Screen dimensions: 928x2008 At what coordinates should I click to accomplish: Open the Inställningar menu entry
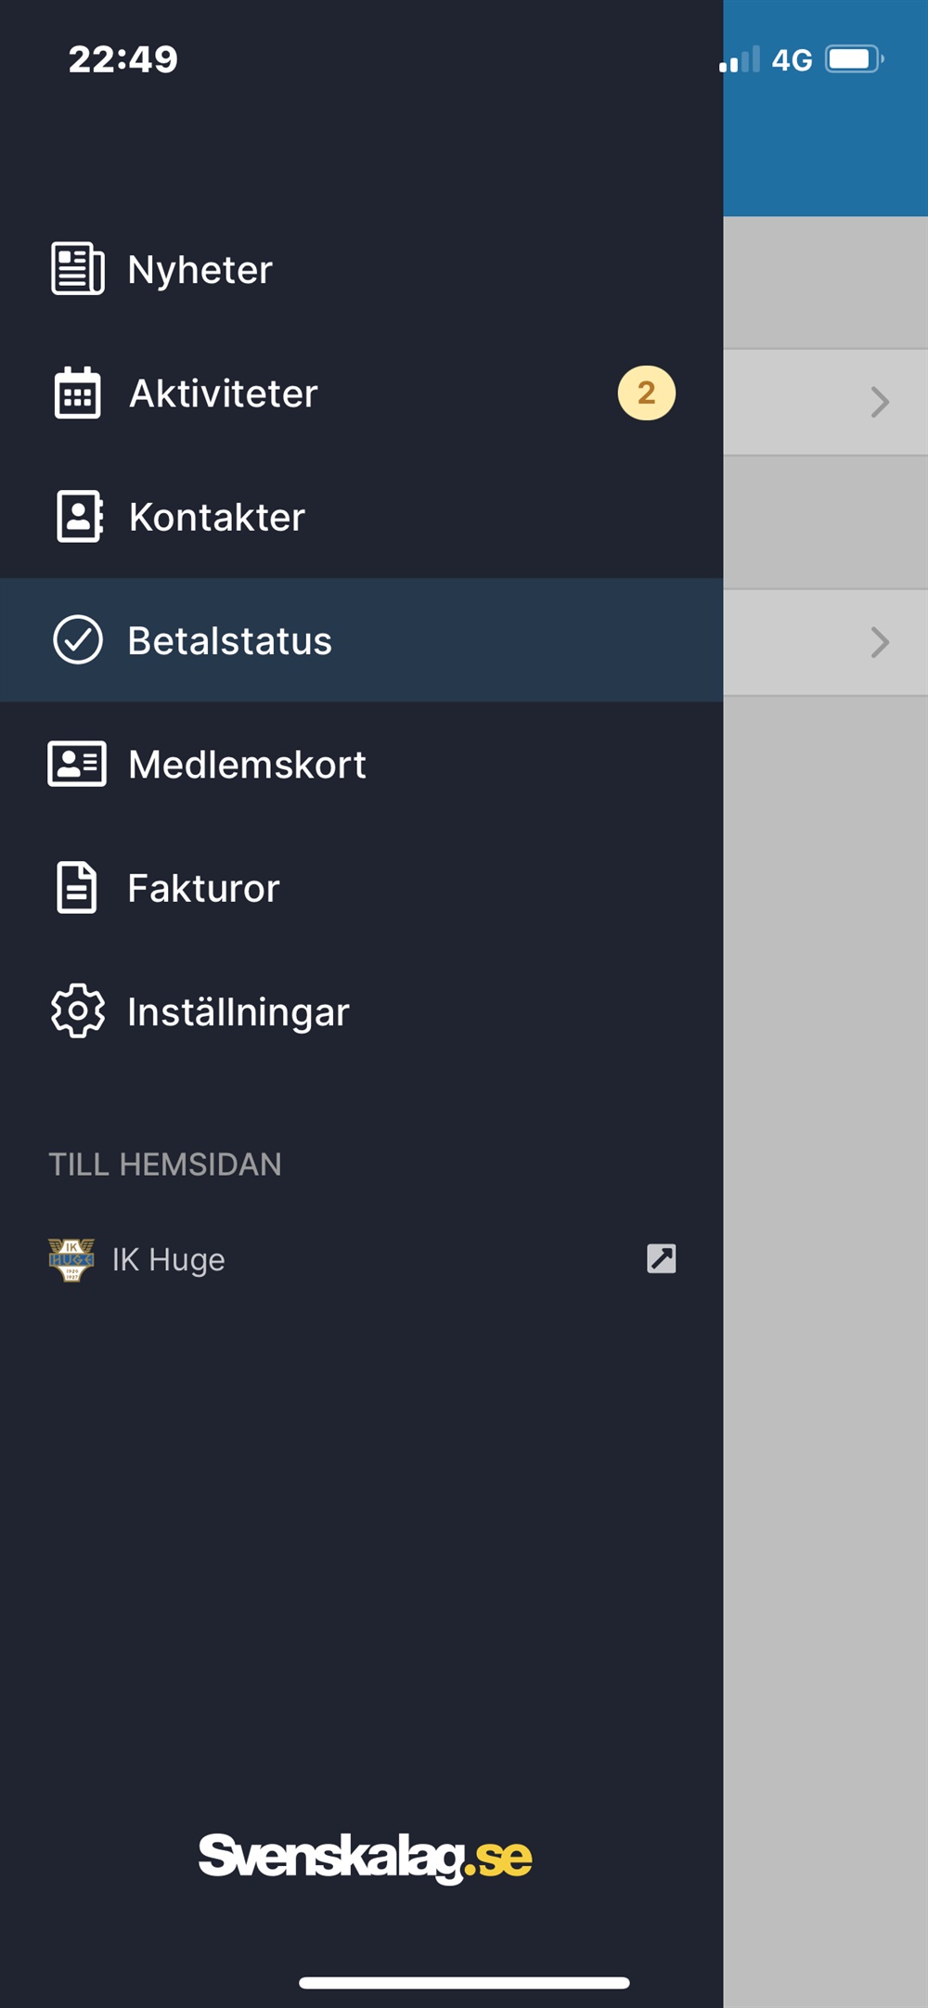362,1011
